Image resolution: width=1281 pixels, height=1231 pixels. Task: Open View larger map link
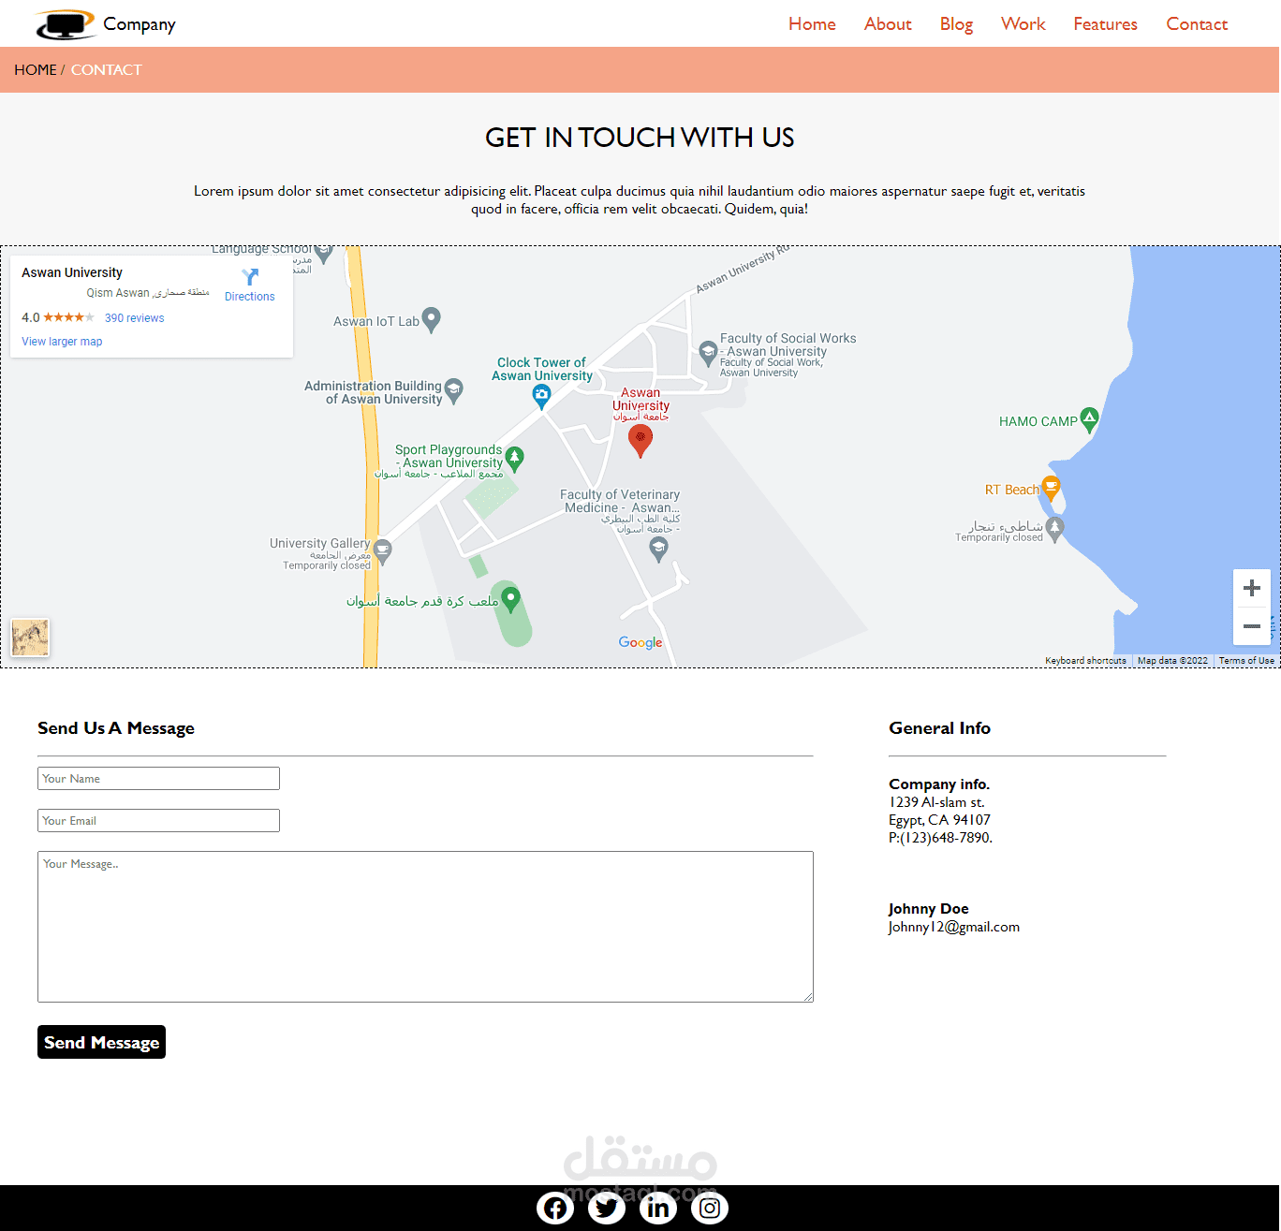[x=62, y=342]
